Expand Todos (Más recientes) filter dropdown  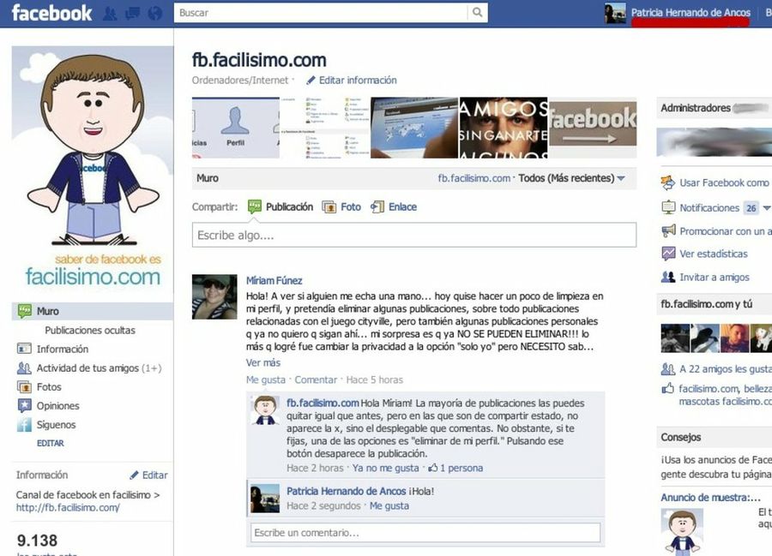[571, 178]
